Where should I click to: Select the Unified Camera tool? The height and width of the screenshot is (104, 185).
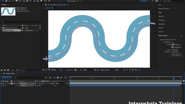click(17, 1)
